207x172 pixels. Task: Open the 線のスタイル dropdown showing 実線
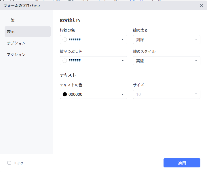tap(167, 61)
